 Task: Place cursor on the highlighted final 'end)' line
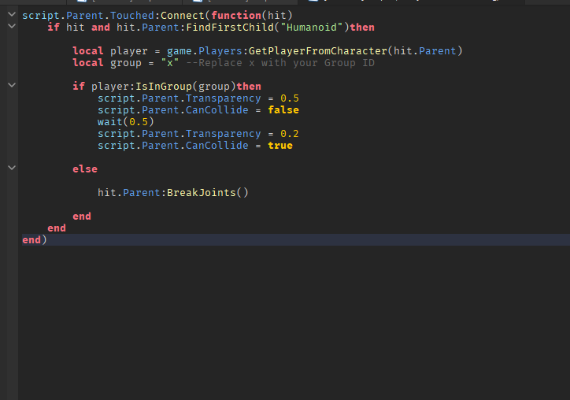coord(35,240)
